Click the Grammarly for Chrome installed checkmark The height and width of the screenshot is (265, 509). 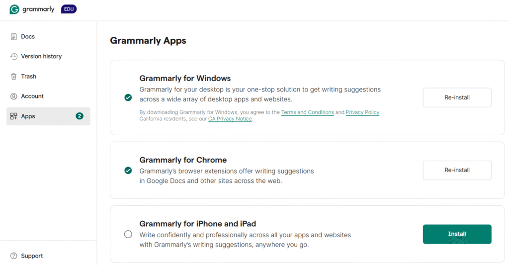pos(128,171)
